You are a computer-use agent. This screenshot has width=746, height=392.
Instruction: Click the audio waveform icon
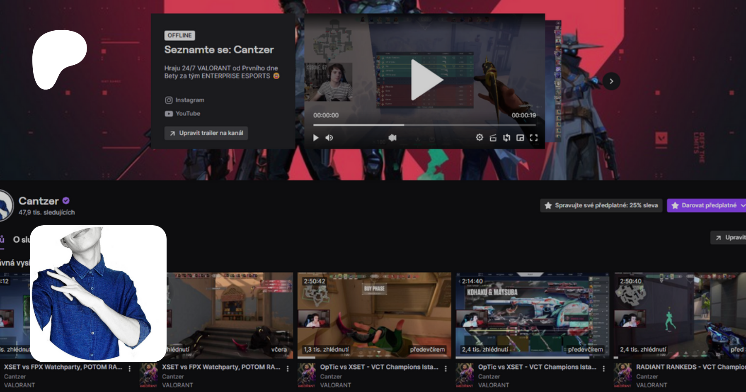[392, 138]
